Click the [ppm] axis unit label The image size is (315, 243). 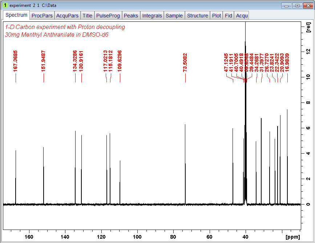click(293, 237)
